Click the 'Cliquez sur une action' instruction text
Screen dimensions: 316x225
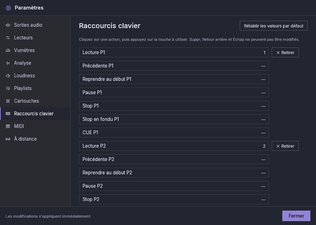click(x=189, y=40)
